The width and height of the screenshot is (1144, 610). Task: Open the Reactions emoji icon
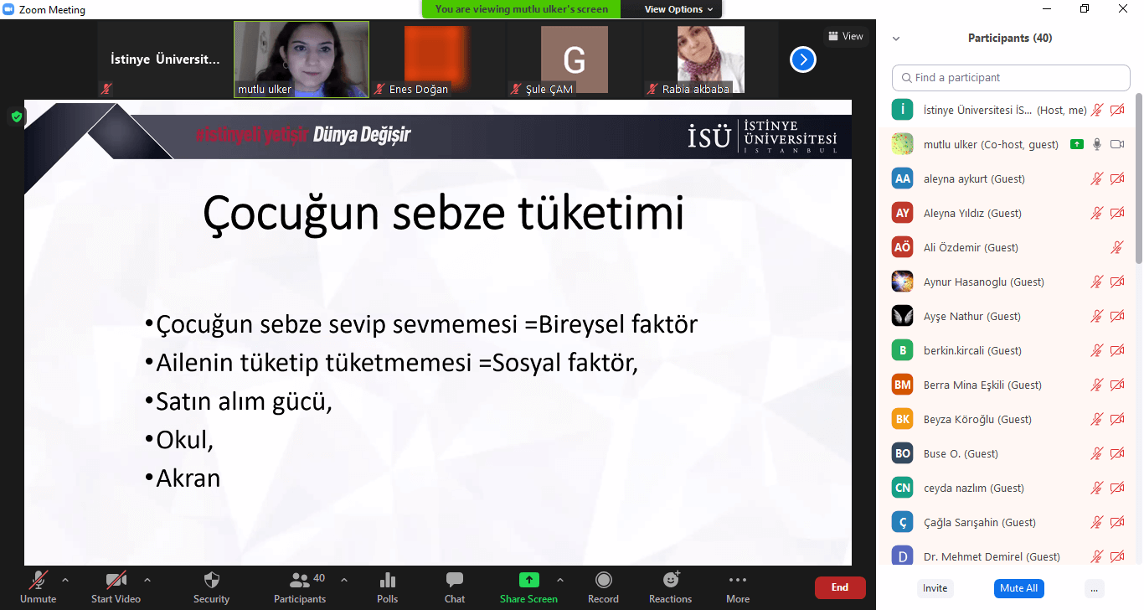coord(670,581)
